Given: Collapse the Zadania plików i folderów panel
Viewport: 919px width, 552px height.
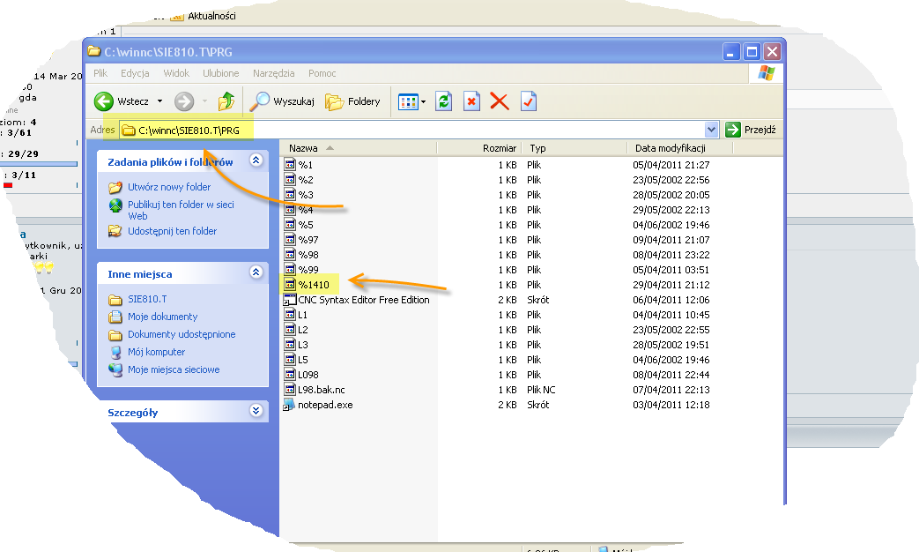Looking at the screenshot, I should click(x=256, y=160).
